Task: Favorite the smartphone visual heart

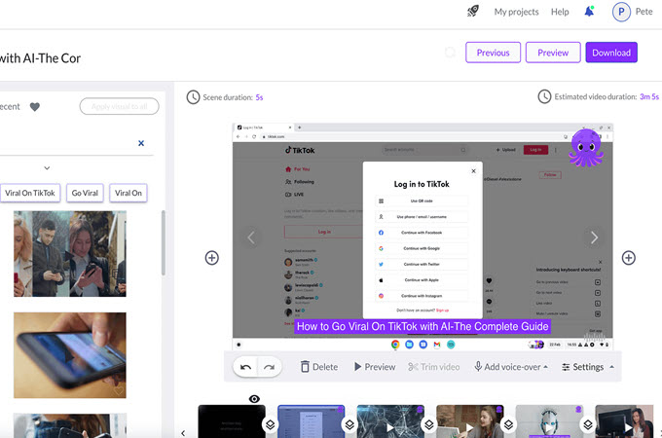Action: [x=118, y=391]
